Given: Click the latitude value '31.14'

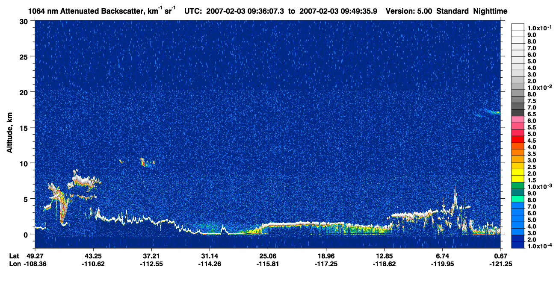Looking at the screenshot, I should [210, 256].
